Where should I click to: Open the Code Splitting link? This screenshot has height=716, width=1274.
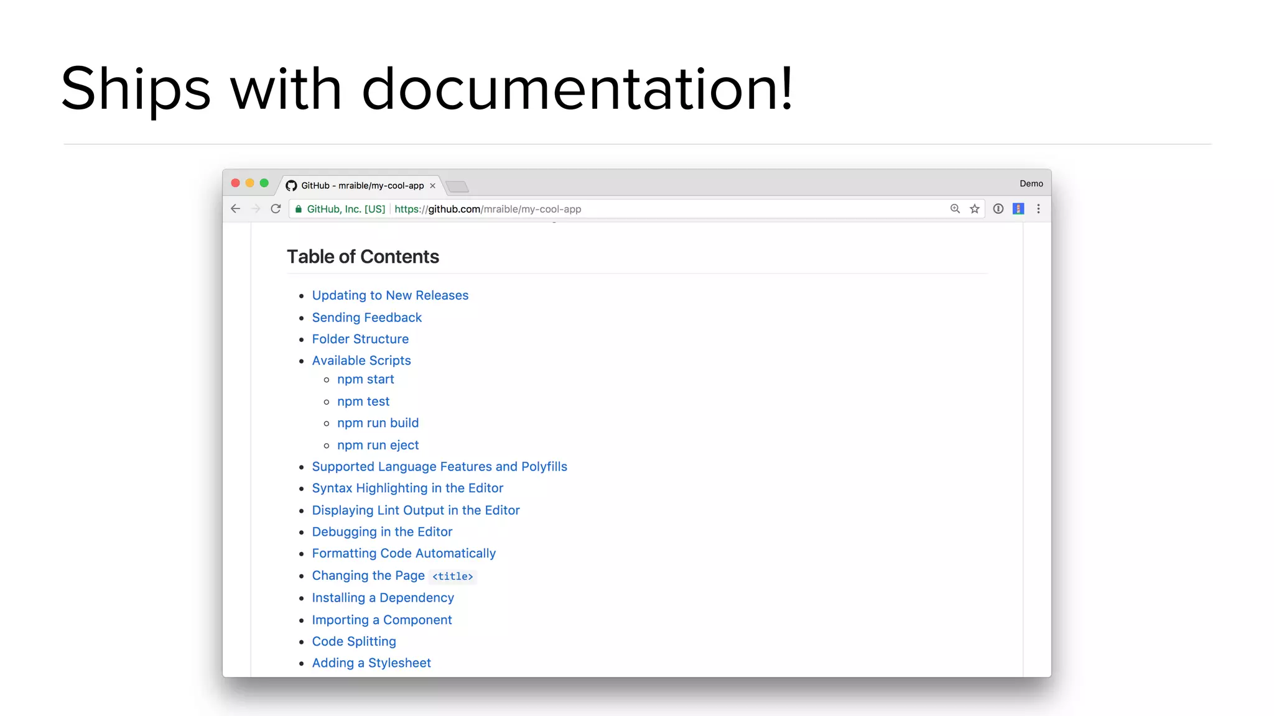[354, 641]
